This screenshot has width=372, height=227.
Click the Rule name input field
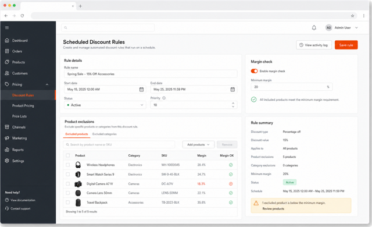click(x=151, y=74)
